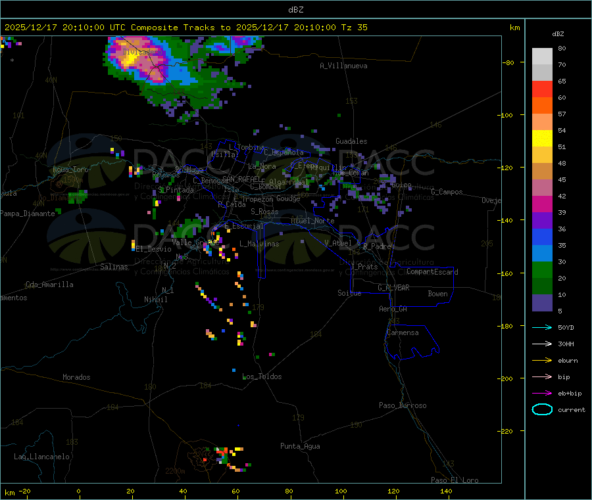
Task: Click the '100' tick on bottom km axis
Action: [341, 491]
